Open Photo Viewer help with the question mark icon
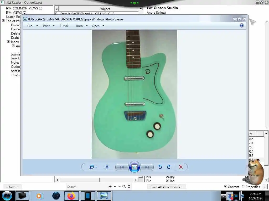Screen dimensions: 269x201 (242, 25)
